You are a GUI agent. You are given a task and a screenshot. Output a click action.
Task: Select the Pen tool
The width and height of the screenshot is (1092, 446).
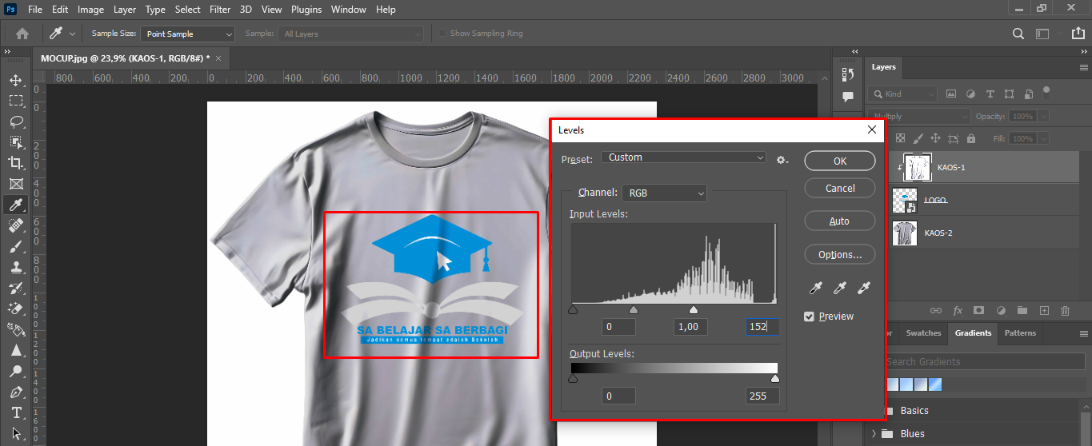pos(16,392)
